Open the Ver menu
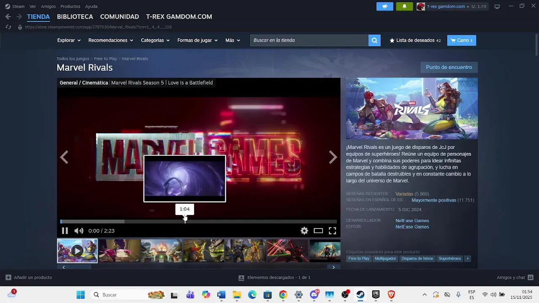The width and height of the screenshot is (539, 303). coord(33,6)
